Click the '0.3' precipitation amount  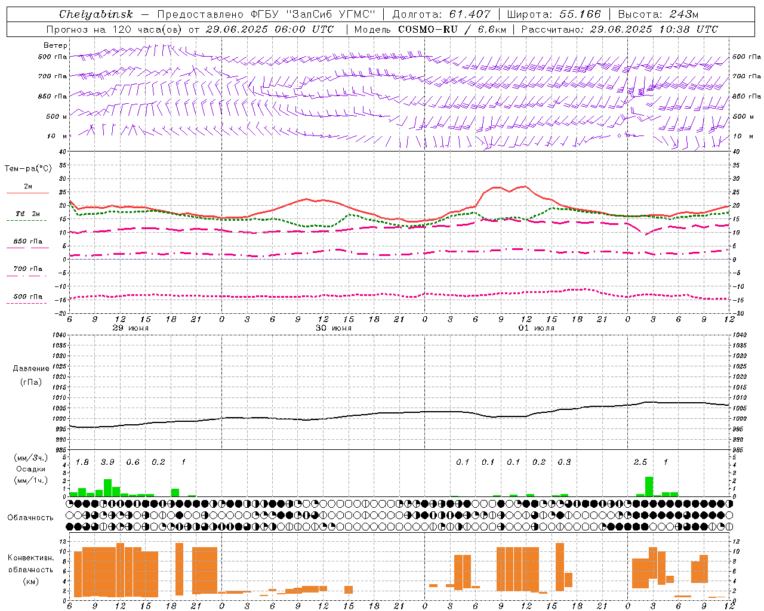(564, 462)
